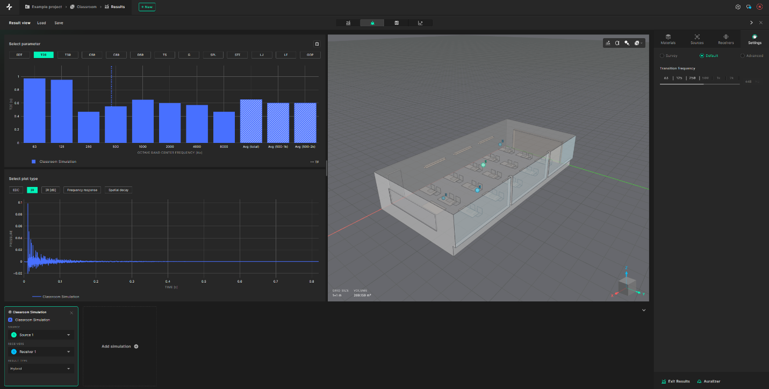The image size is (769, 389).
Task: Click the green New button
Action: click(147, 7)
